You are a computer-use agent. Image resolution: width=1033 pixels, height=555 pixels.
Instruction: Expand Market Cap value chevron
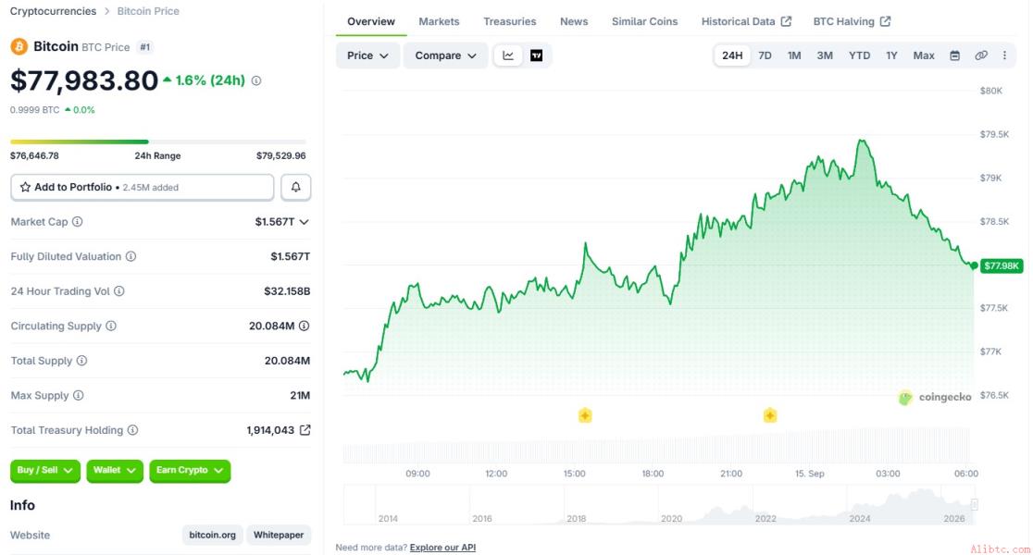click(304, 222)
